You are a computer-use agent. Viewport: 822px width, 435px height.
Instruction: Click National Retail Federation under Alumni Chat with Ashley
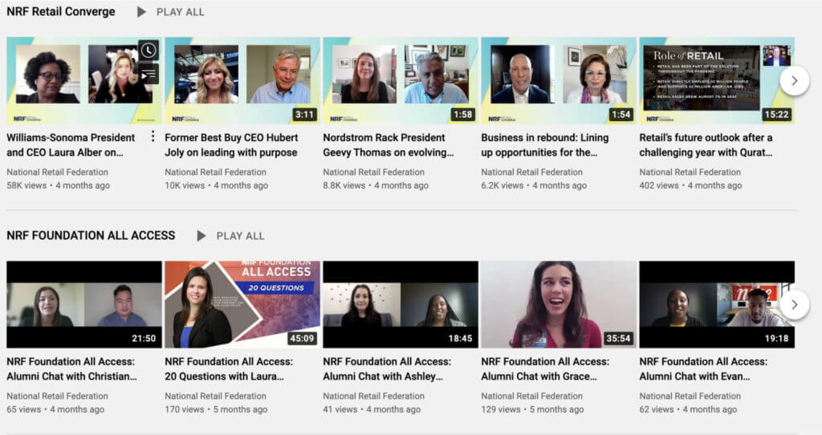(374, 396)
